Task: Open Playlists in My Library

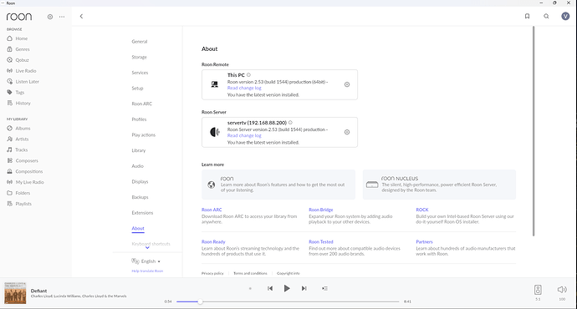Action: coord(19,204)
